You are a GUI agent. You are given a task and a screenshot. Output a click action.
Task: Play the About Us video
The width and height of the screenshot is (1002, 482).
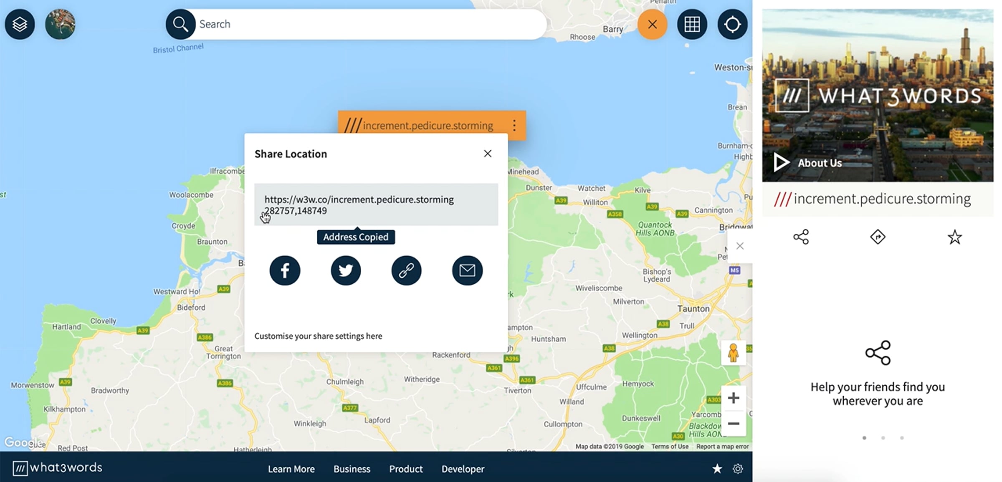click(781, 162)
